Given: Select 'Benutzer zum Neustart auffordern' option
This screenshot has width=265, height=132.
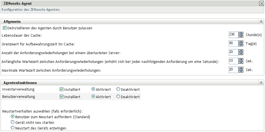Looking at the screenshot, I should (12, 116).
